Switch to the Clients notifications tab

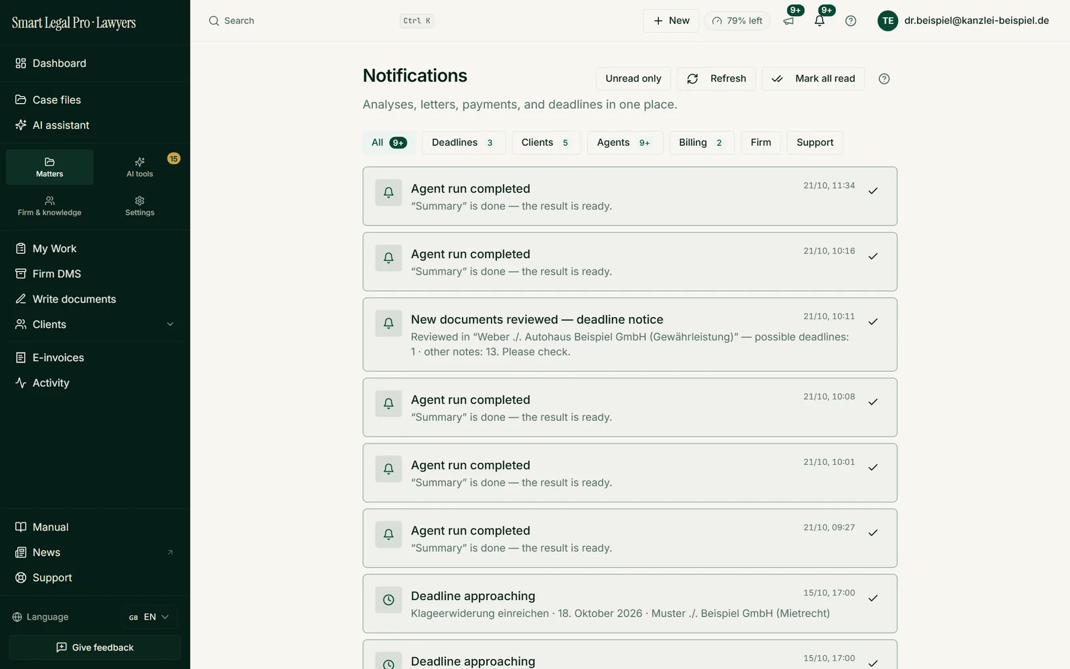[x=546, y=142]
